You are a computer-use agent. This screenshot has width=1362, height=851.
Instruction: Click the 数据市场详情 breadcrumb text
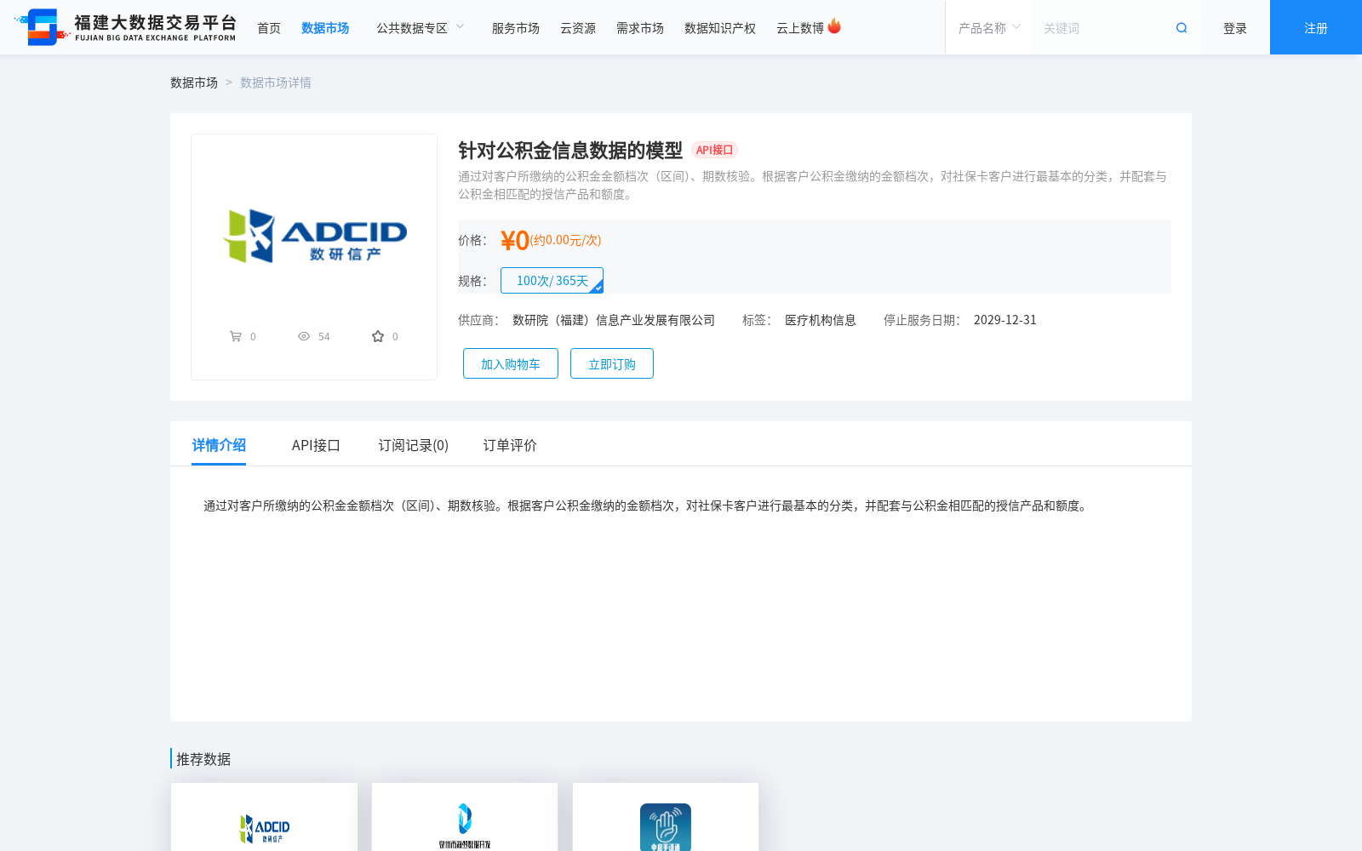point(276,83)
